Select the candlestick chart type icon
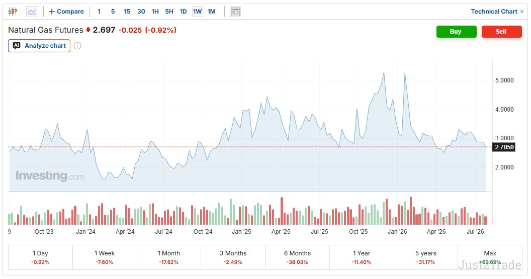Screen dimensions: 531x279 pos(13,12)
